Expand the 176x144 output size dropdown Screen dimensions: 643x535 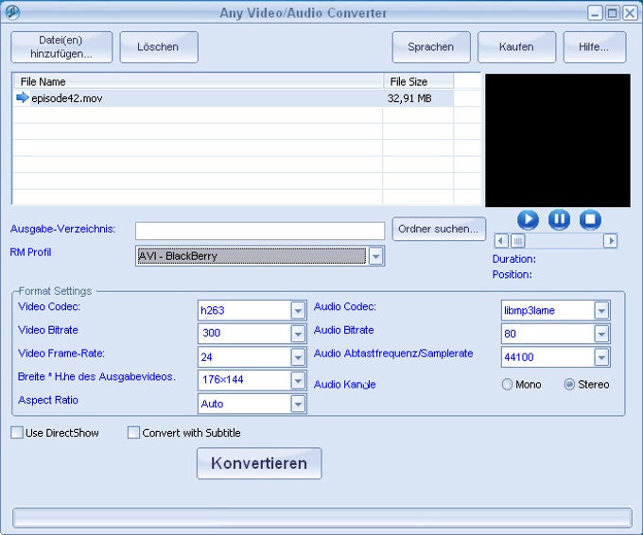298,380
